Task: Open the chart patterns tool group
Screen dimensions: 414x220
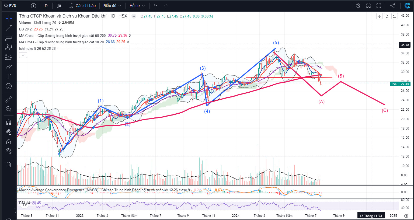Action: pyautogui.click(x=9, y=47)
